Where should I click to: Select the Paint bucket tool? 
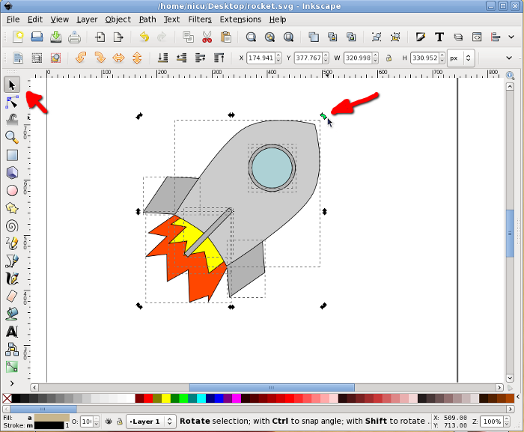click(12, 314)
